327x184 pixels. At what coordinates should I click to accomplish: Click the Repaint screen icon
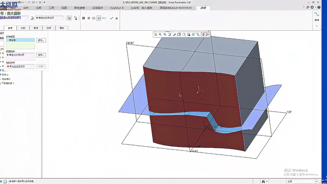pyautogui.click(x=170, y=34)
